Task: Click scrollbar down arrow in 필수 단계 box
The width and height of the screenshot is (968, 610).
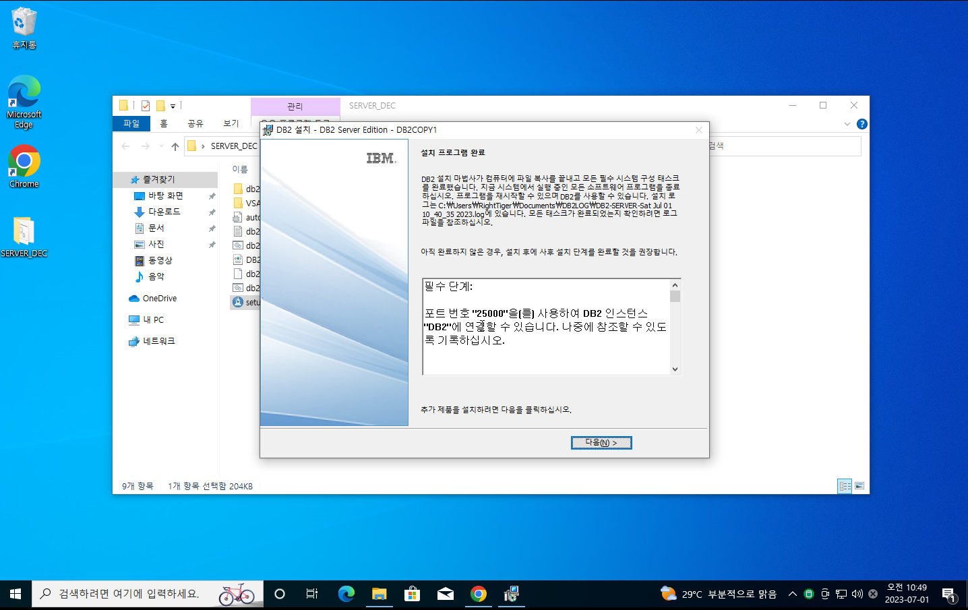Action: click(675, 369)
